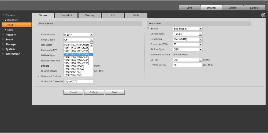Image resolution: width=268 pixels, height=133 pixels.
Task: Select 1280*720(720P) resolution
Action: 79,75
